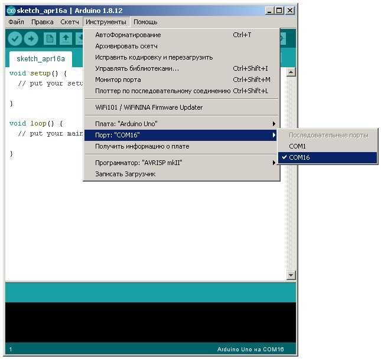Click the Upload arrow toolbar button
This screenshot has width=381, height=359.
click(31, 38)
